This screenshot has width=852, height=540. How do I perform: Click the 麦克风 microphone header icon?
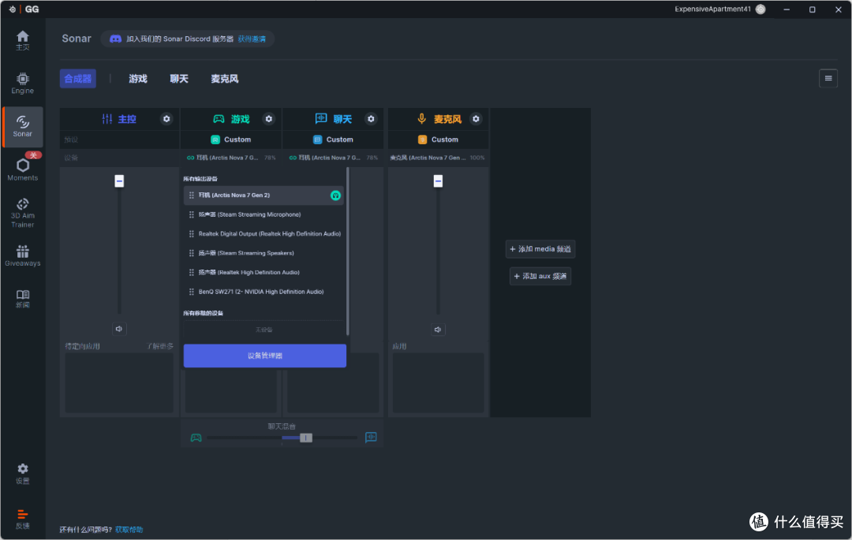[421, 119]
